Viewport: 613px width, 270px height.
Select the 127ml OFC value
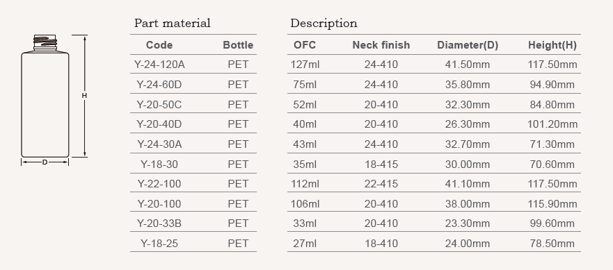click(x=305, y=65)
